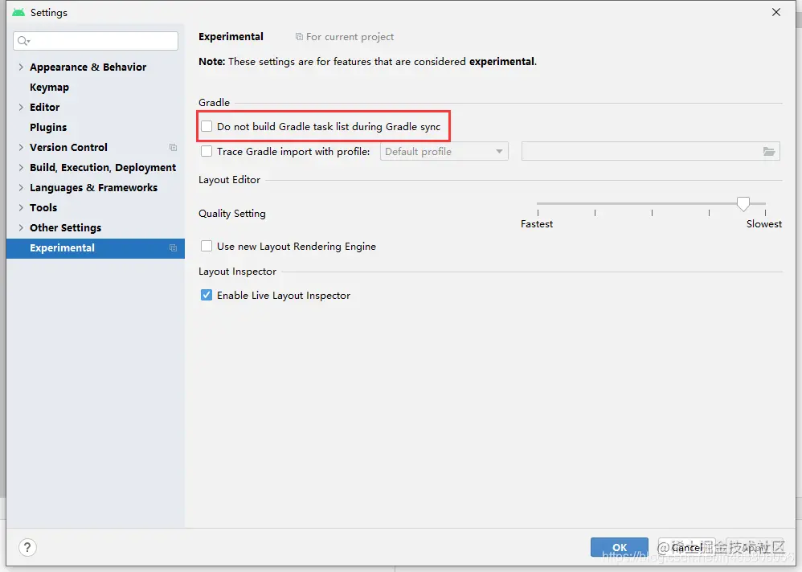Click the project-level icon beside Version Control
The width and height of the screenshot is (802, 572).
coord(173,147)
